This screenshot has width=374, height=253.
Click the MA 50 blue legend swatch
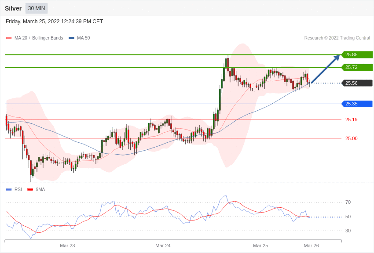pyautogui.click(x=72, y=38)
